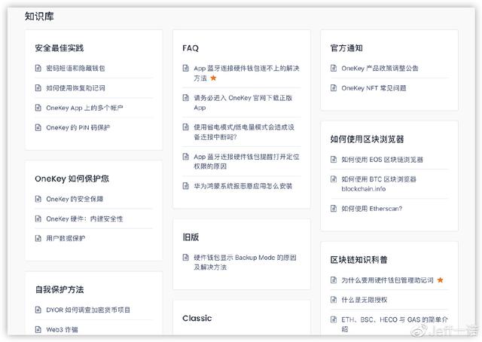Click document icon beside EOS 区块链浏览器
482x342 pixels.
click(x=334, y=159)
